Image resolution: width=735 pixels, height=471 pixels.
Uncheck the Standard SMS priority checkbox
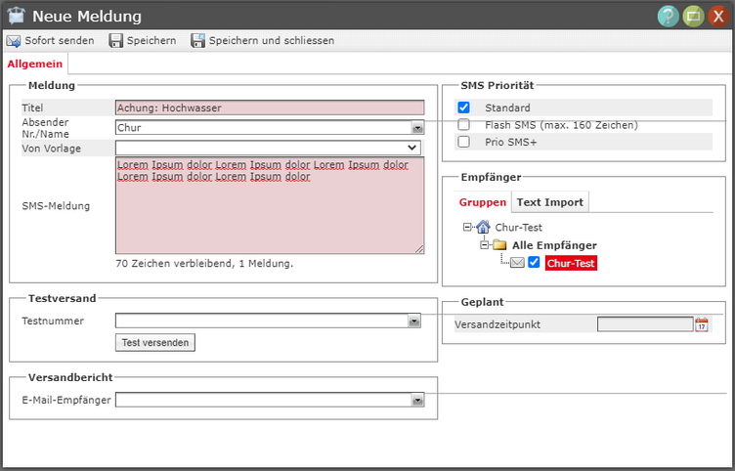pos(464,107)
